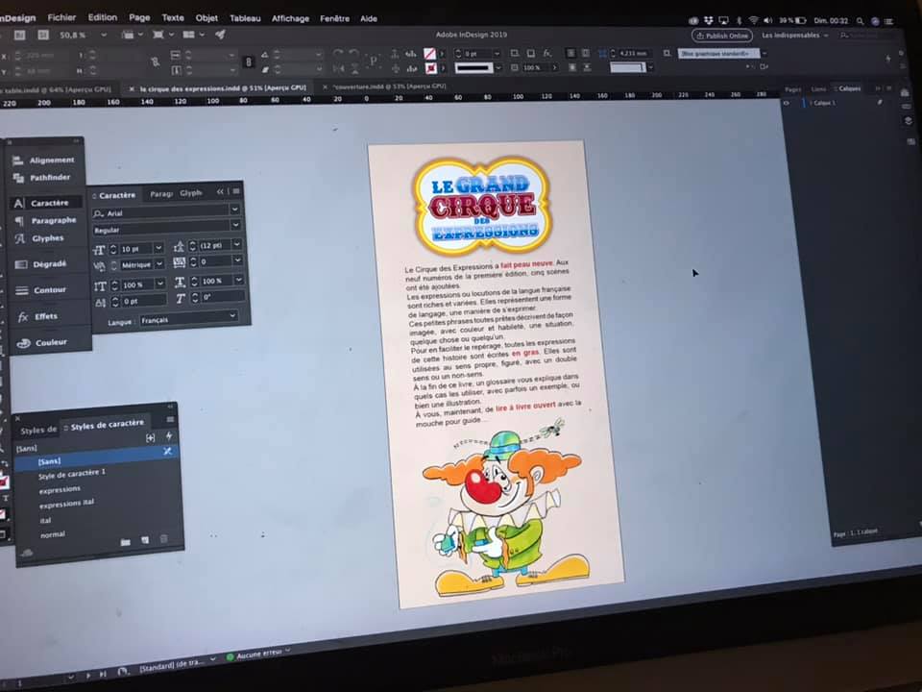Image resolution: width=922 pixels, height=692 pixels.
Task: Switch to the Calques panel tab
Action: [848, 88]
